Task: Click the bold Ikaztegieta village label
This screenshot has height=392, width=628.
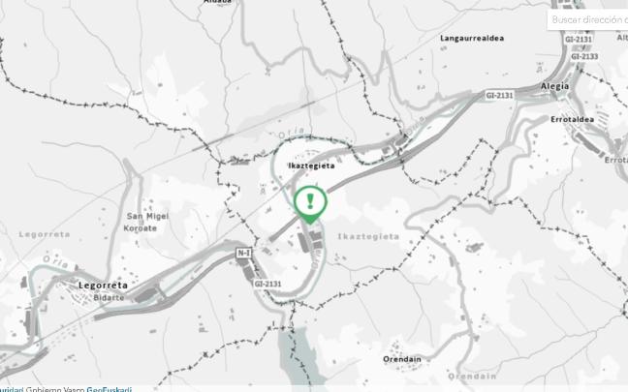Action: 311,166
